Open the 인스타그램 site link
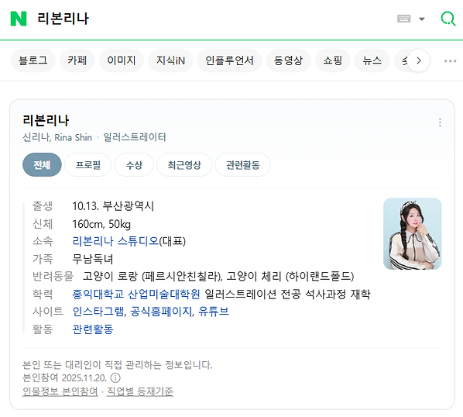This screenshot has width=463, height=417. point(98,312)
